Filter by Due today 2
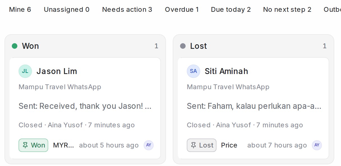 (x=231, y=10)
